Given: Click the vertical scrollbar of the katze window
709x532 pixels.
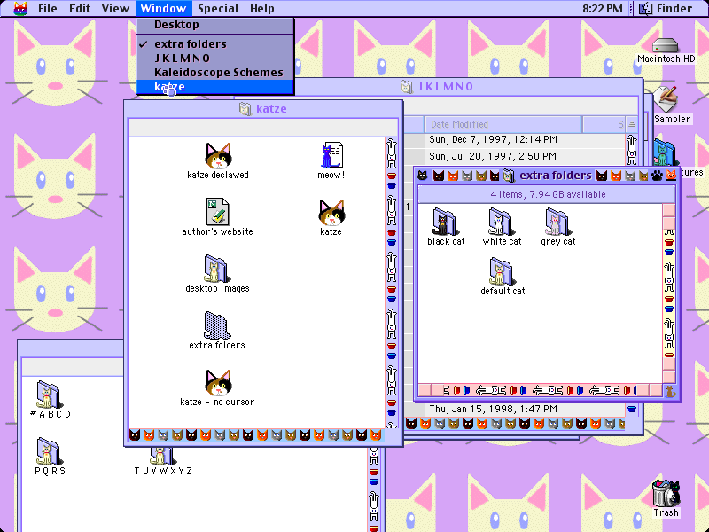Looking at the screenshot, I should point(392,282).
